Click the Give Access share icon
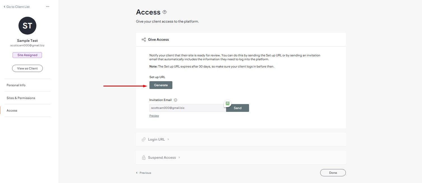This screenshot has height=183, width=422. (x=144, y=40)
